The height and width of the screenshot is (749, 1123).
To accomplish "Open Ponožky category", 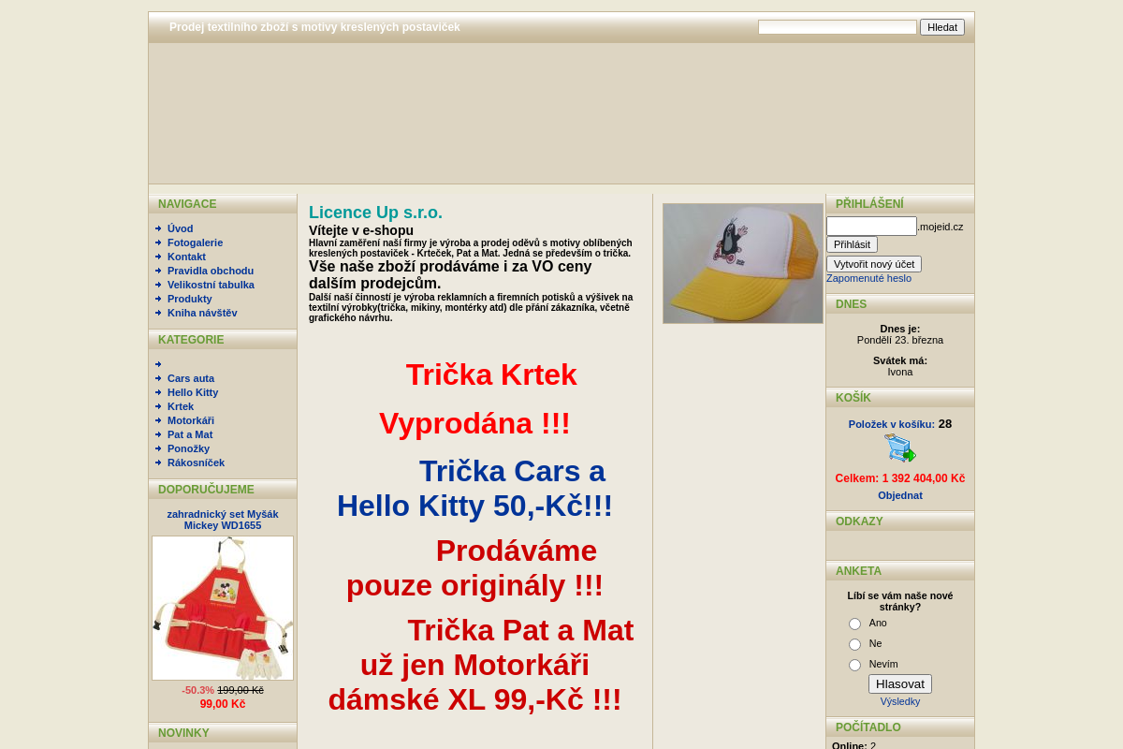I will coord(188,448).
